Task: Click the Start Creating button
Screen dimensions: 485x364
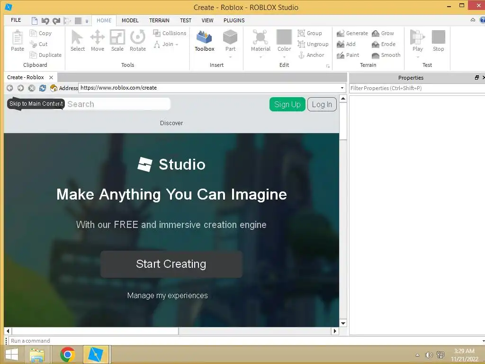Action: pos(171,264)
